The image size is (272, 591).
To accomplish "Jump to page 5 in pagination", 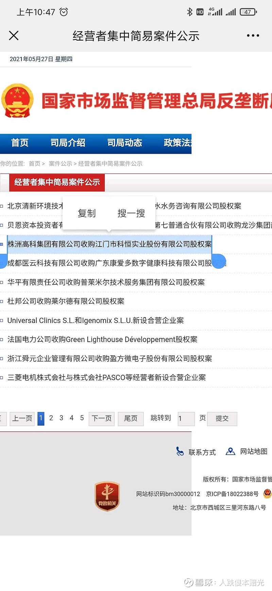I will click(x=82, y=418).
